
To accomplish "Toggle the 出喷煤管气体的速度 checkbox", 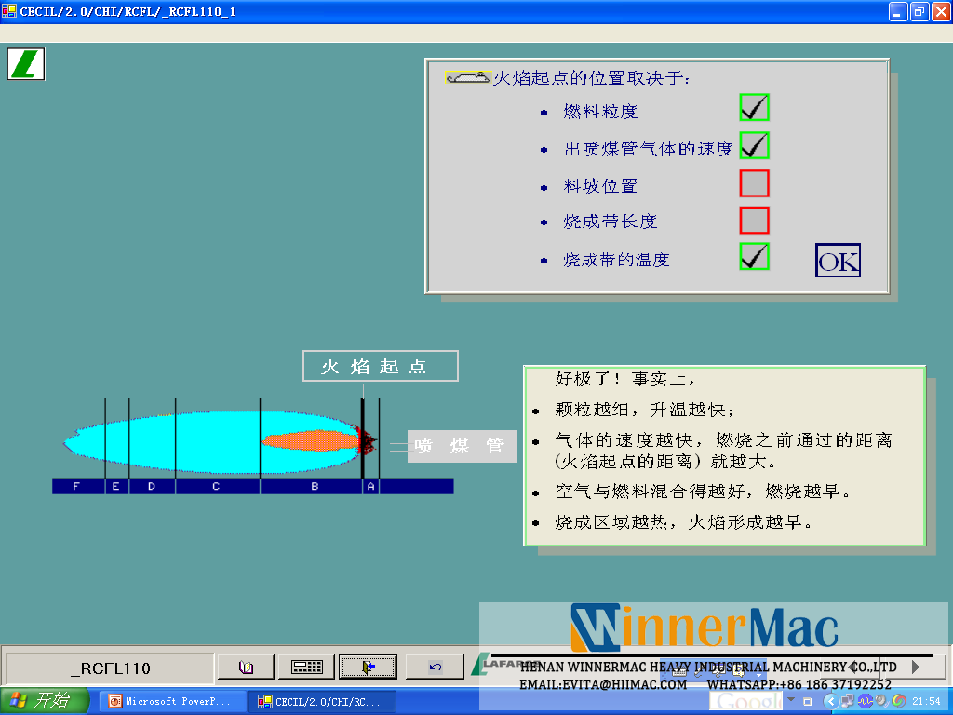I will click(x=754, y=145).
